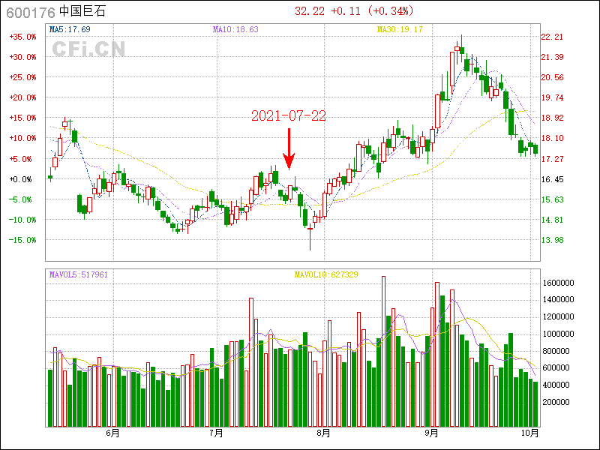Screen dimensions: 600x450
Task: Click the stock code 600176
Action: [x=31, y=12]
